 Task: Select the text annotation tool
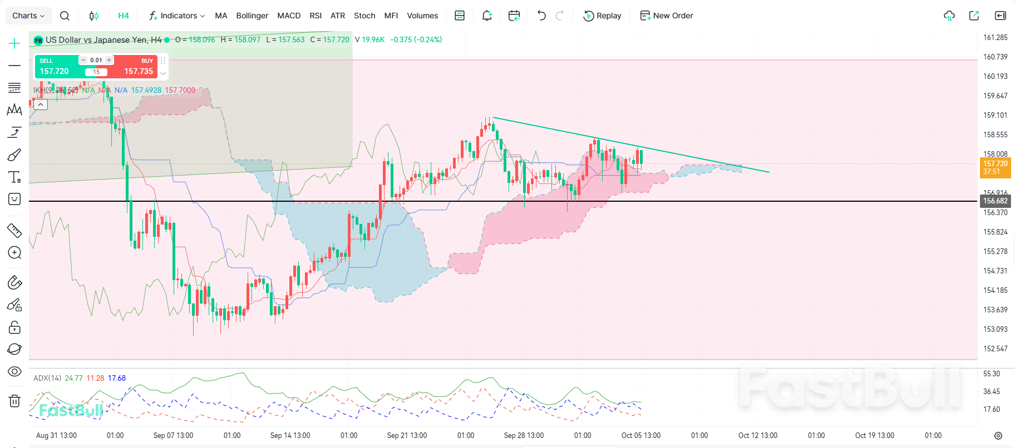14,177
